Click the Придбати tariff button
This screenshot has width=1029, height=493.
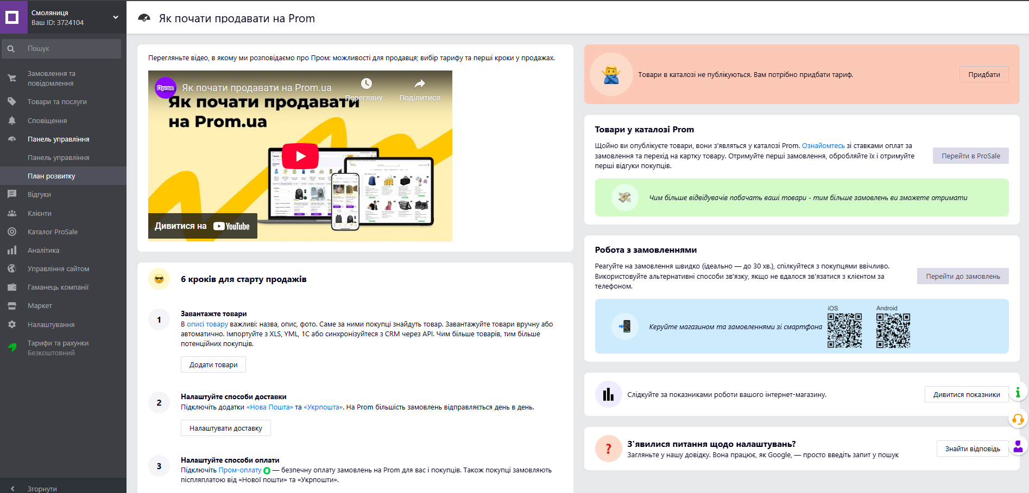(x=984, y=75)
